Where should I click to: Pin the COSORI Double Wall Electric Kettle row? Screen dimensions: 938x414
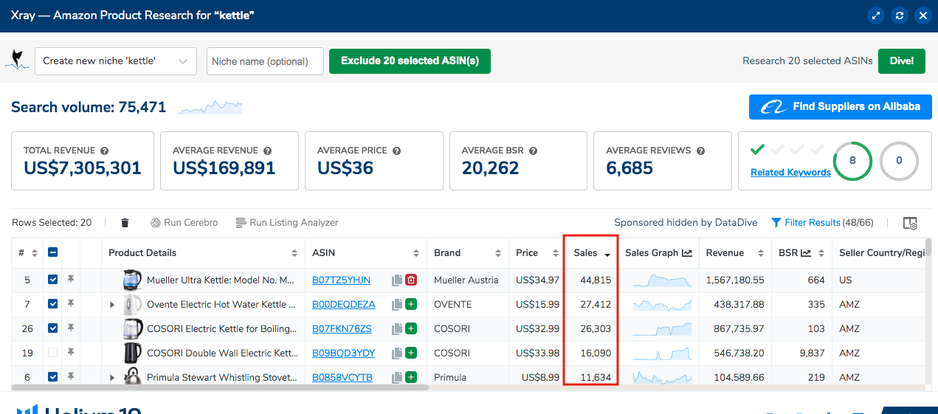point(71,353)
